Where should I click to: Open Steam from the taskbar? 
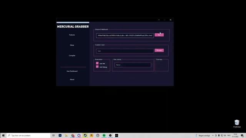point(85,135)
